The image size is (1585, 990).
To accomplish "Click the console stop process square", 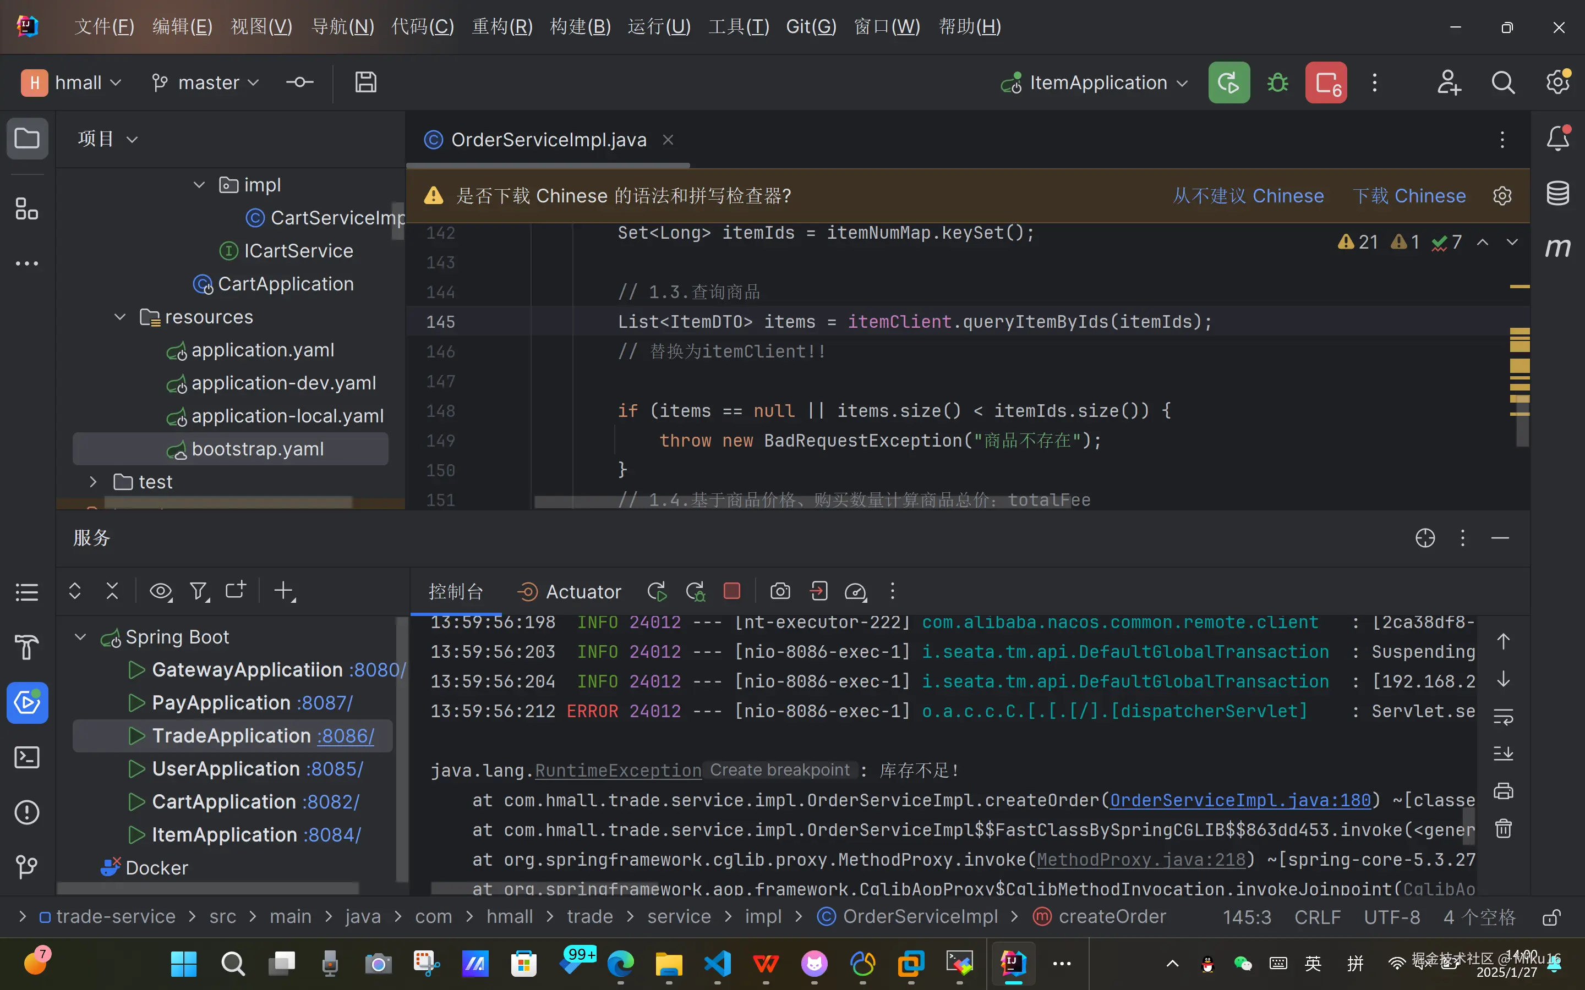I will pyautogui.click(x=731, y=591).
